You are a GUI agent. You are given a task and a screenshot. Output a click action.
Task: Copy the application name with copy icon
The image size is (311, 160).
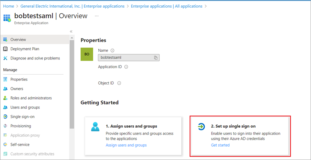tap(156, 58)
